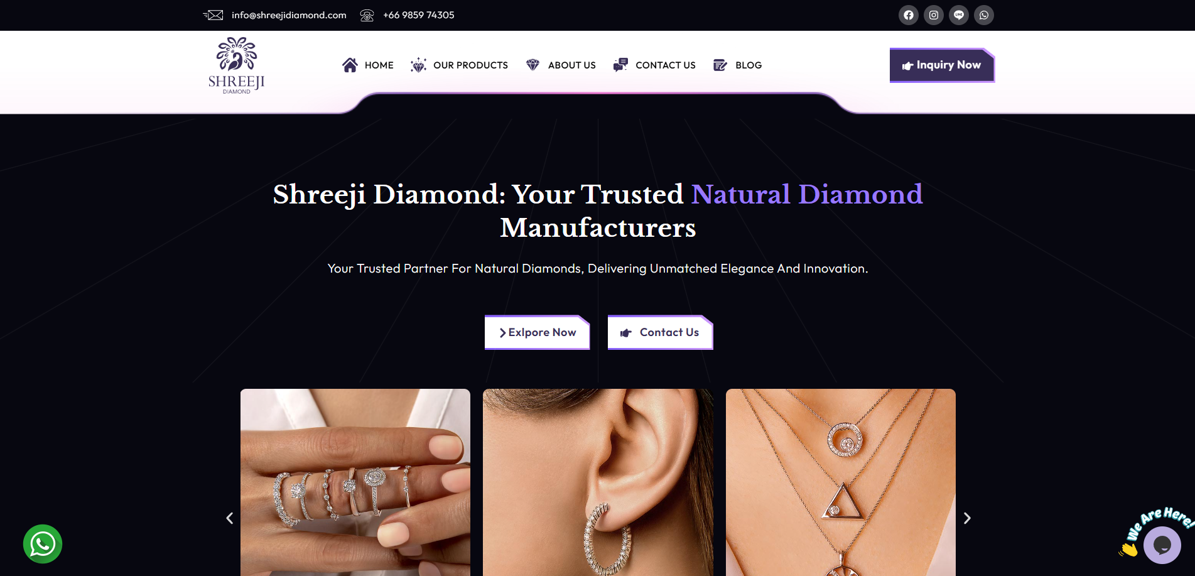
Task: Click the info@shreejidiamond.com email link
Action: click(289, 15)
